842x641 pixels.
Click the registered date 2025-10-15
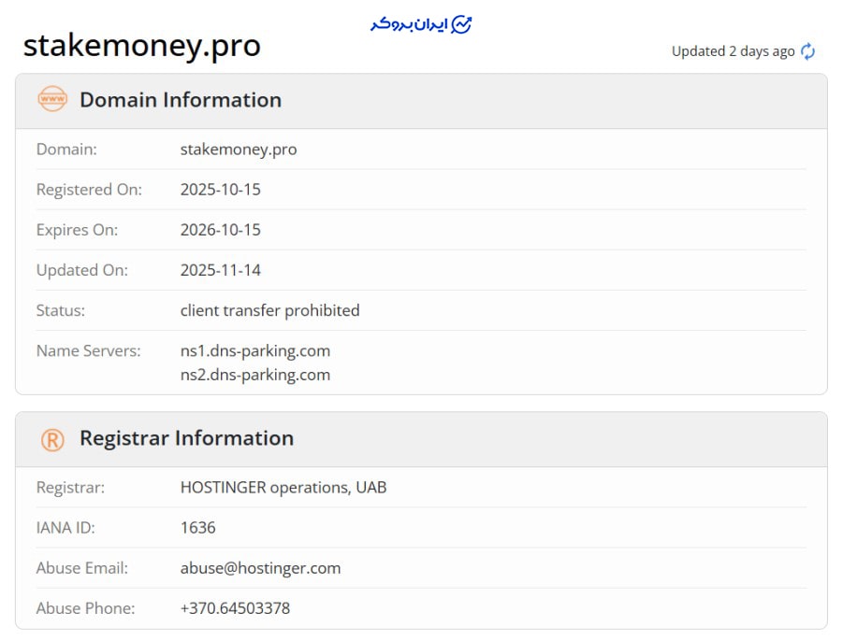220,190
